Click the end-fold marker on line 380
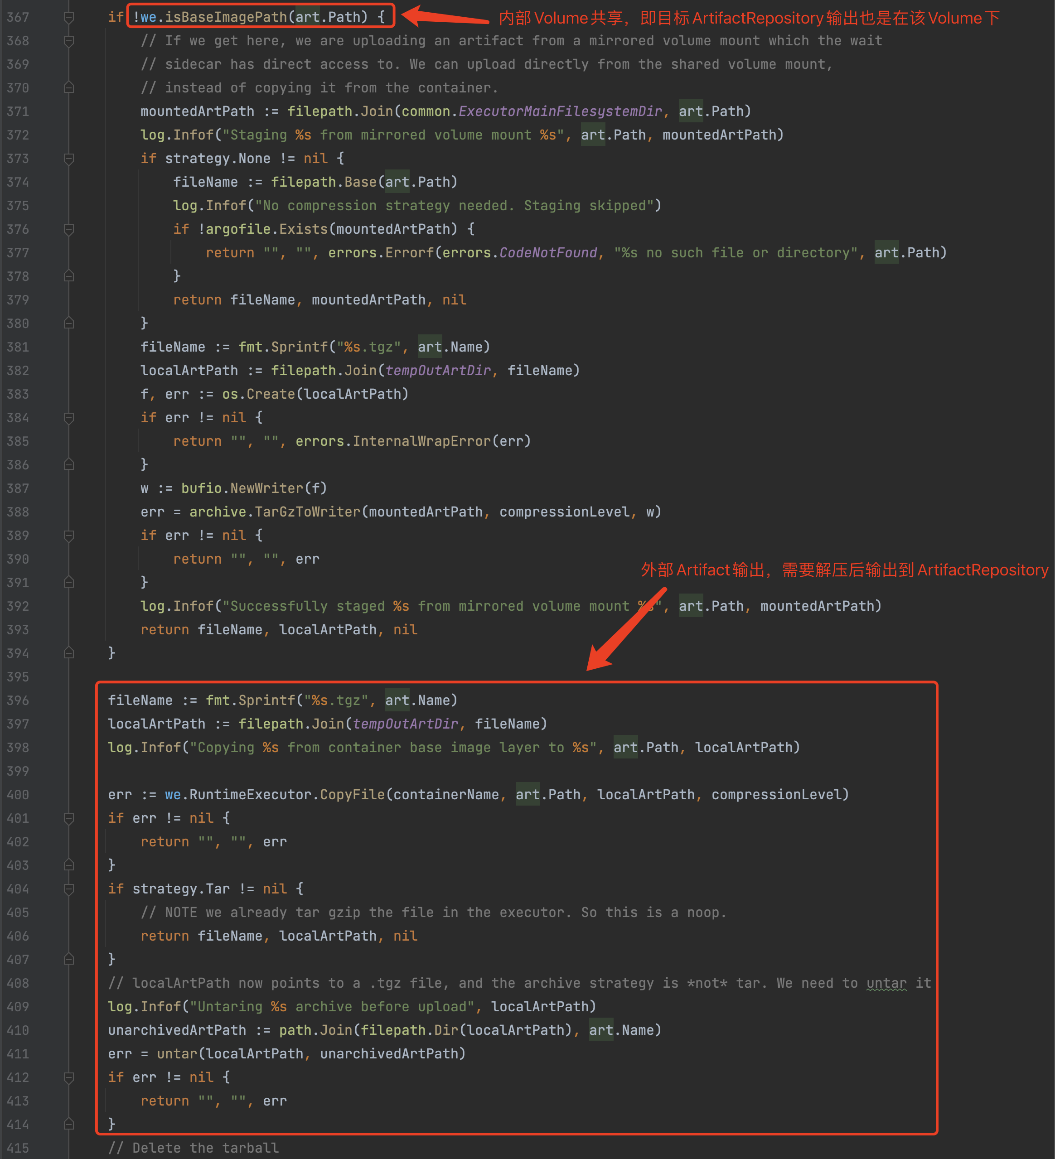Screen dimensions: 1055x1159 click(x=68, y=323)
